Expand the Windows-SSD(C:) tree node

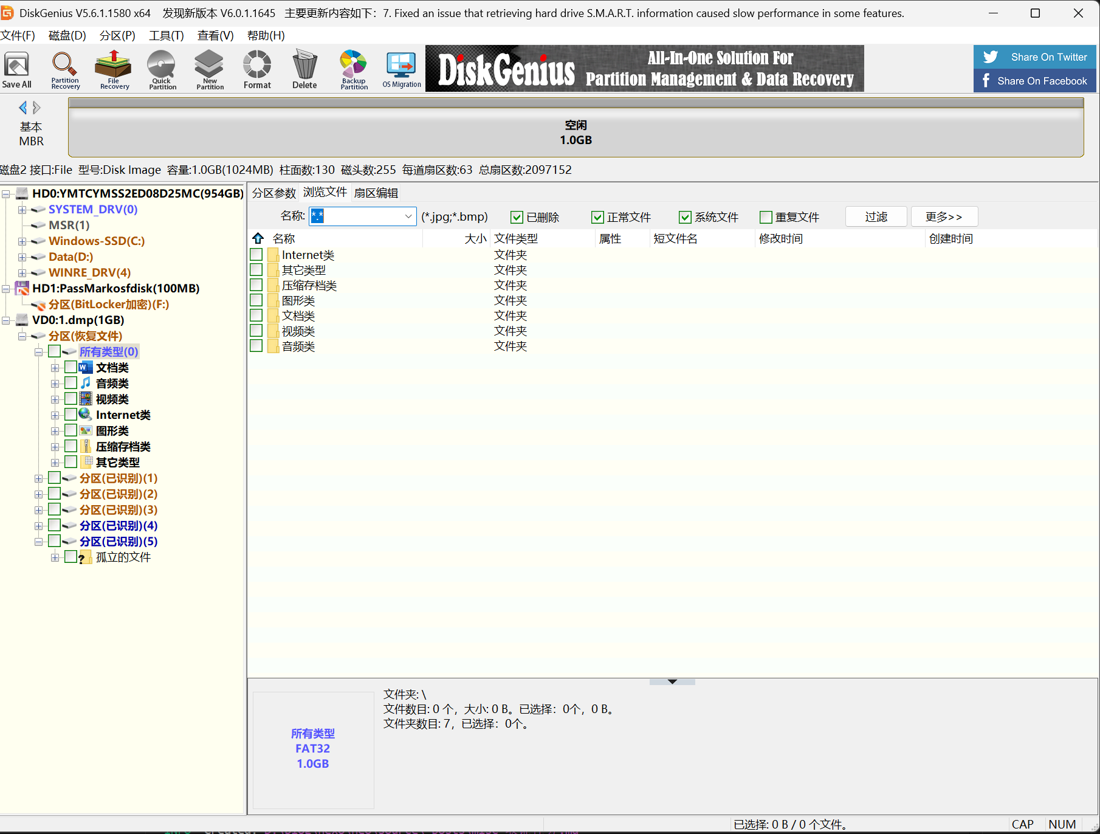22,241
